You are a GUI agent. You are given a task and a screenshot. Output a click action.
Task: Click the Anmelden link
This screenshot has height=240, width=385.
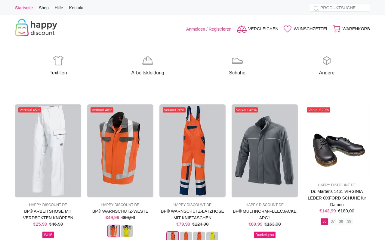196,29
